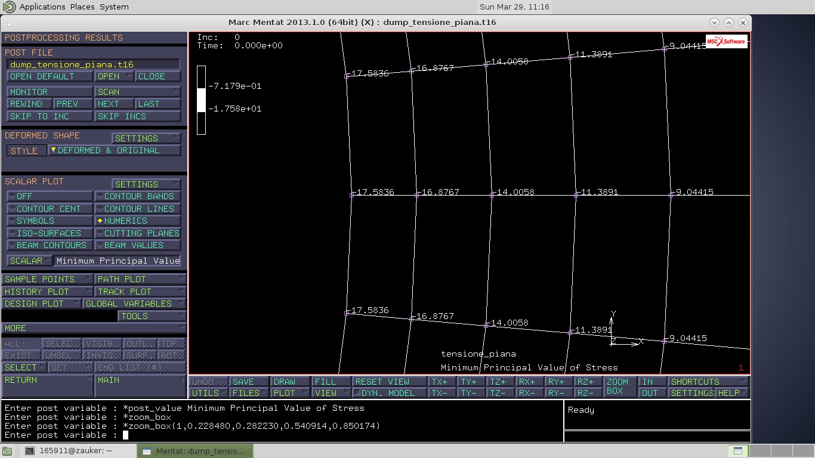Image resolution: width=815 pixels, height=458 pixels.
Task: Select the OFF scalar plot option
Action: pos(50,196)
